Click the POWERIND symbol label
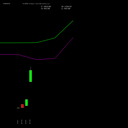The height and width of the screenshot is (128, 128). point(7,4)
